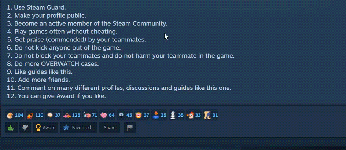
Task: Click the chicken award showing 33
Action: coord(194,115)
